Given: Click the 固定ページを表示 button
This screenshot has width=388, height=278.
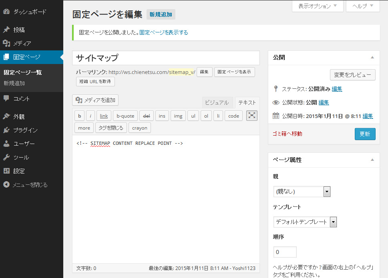Looking at the screenshot, I should [x=234, y=72].
